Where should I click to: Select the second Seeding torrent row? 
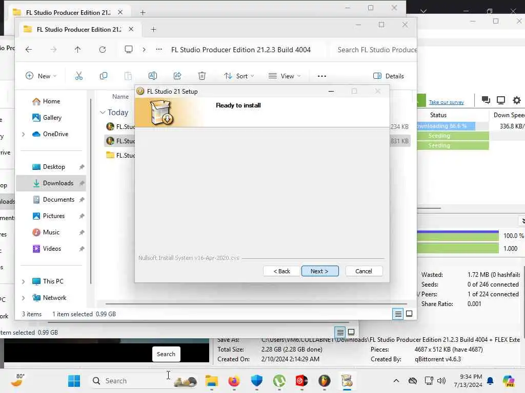coord(453,145)
